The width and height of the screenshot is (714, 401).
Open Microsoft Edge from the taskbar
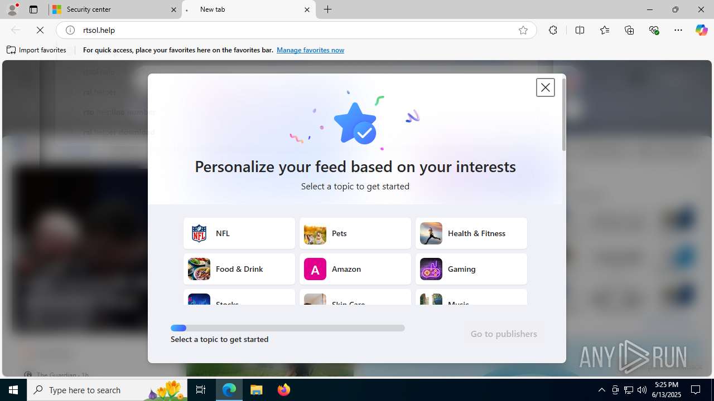(229, 390)
